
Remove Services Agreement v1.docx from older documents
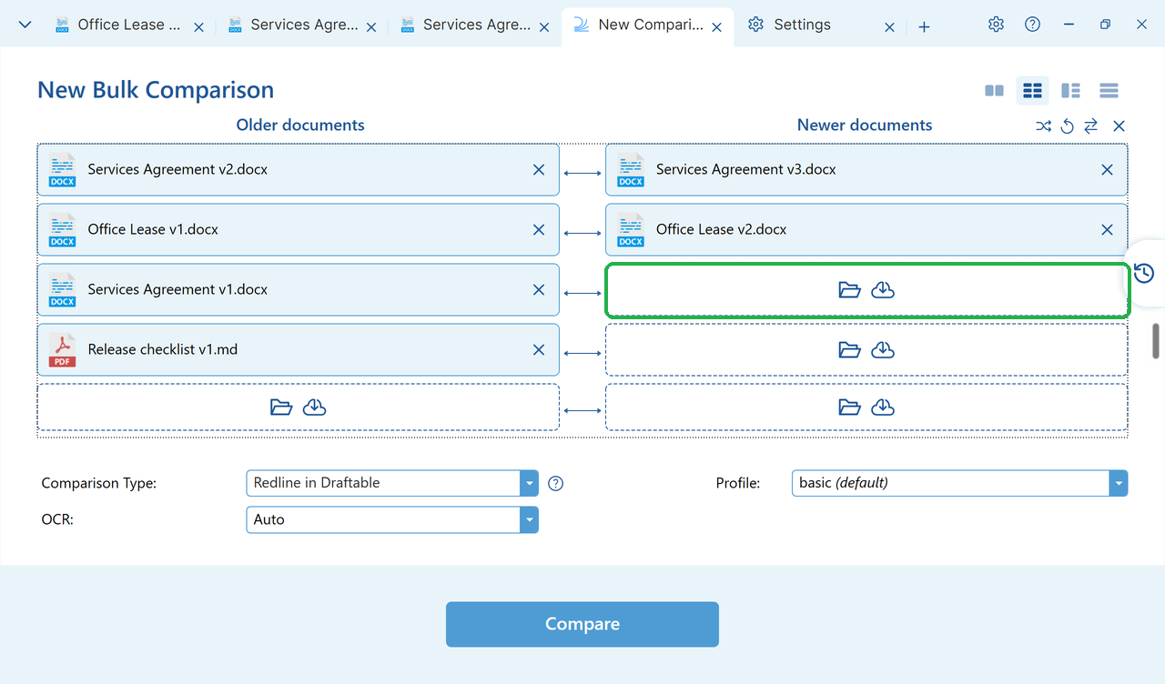[539, 290]
